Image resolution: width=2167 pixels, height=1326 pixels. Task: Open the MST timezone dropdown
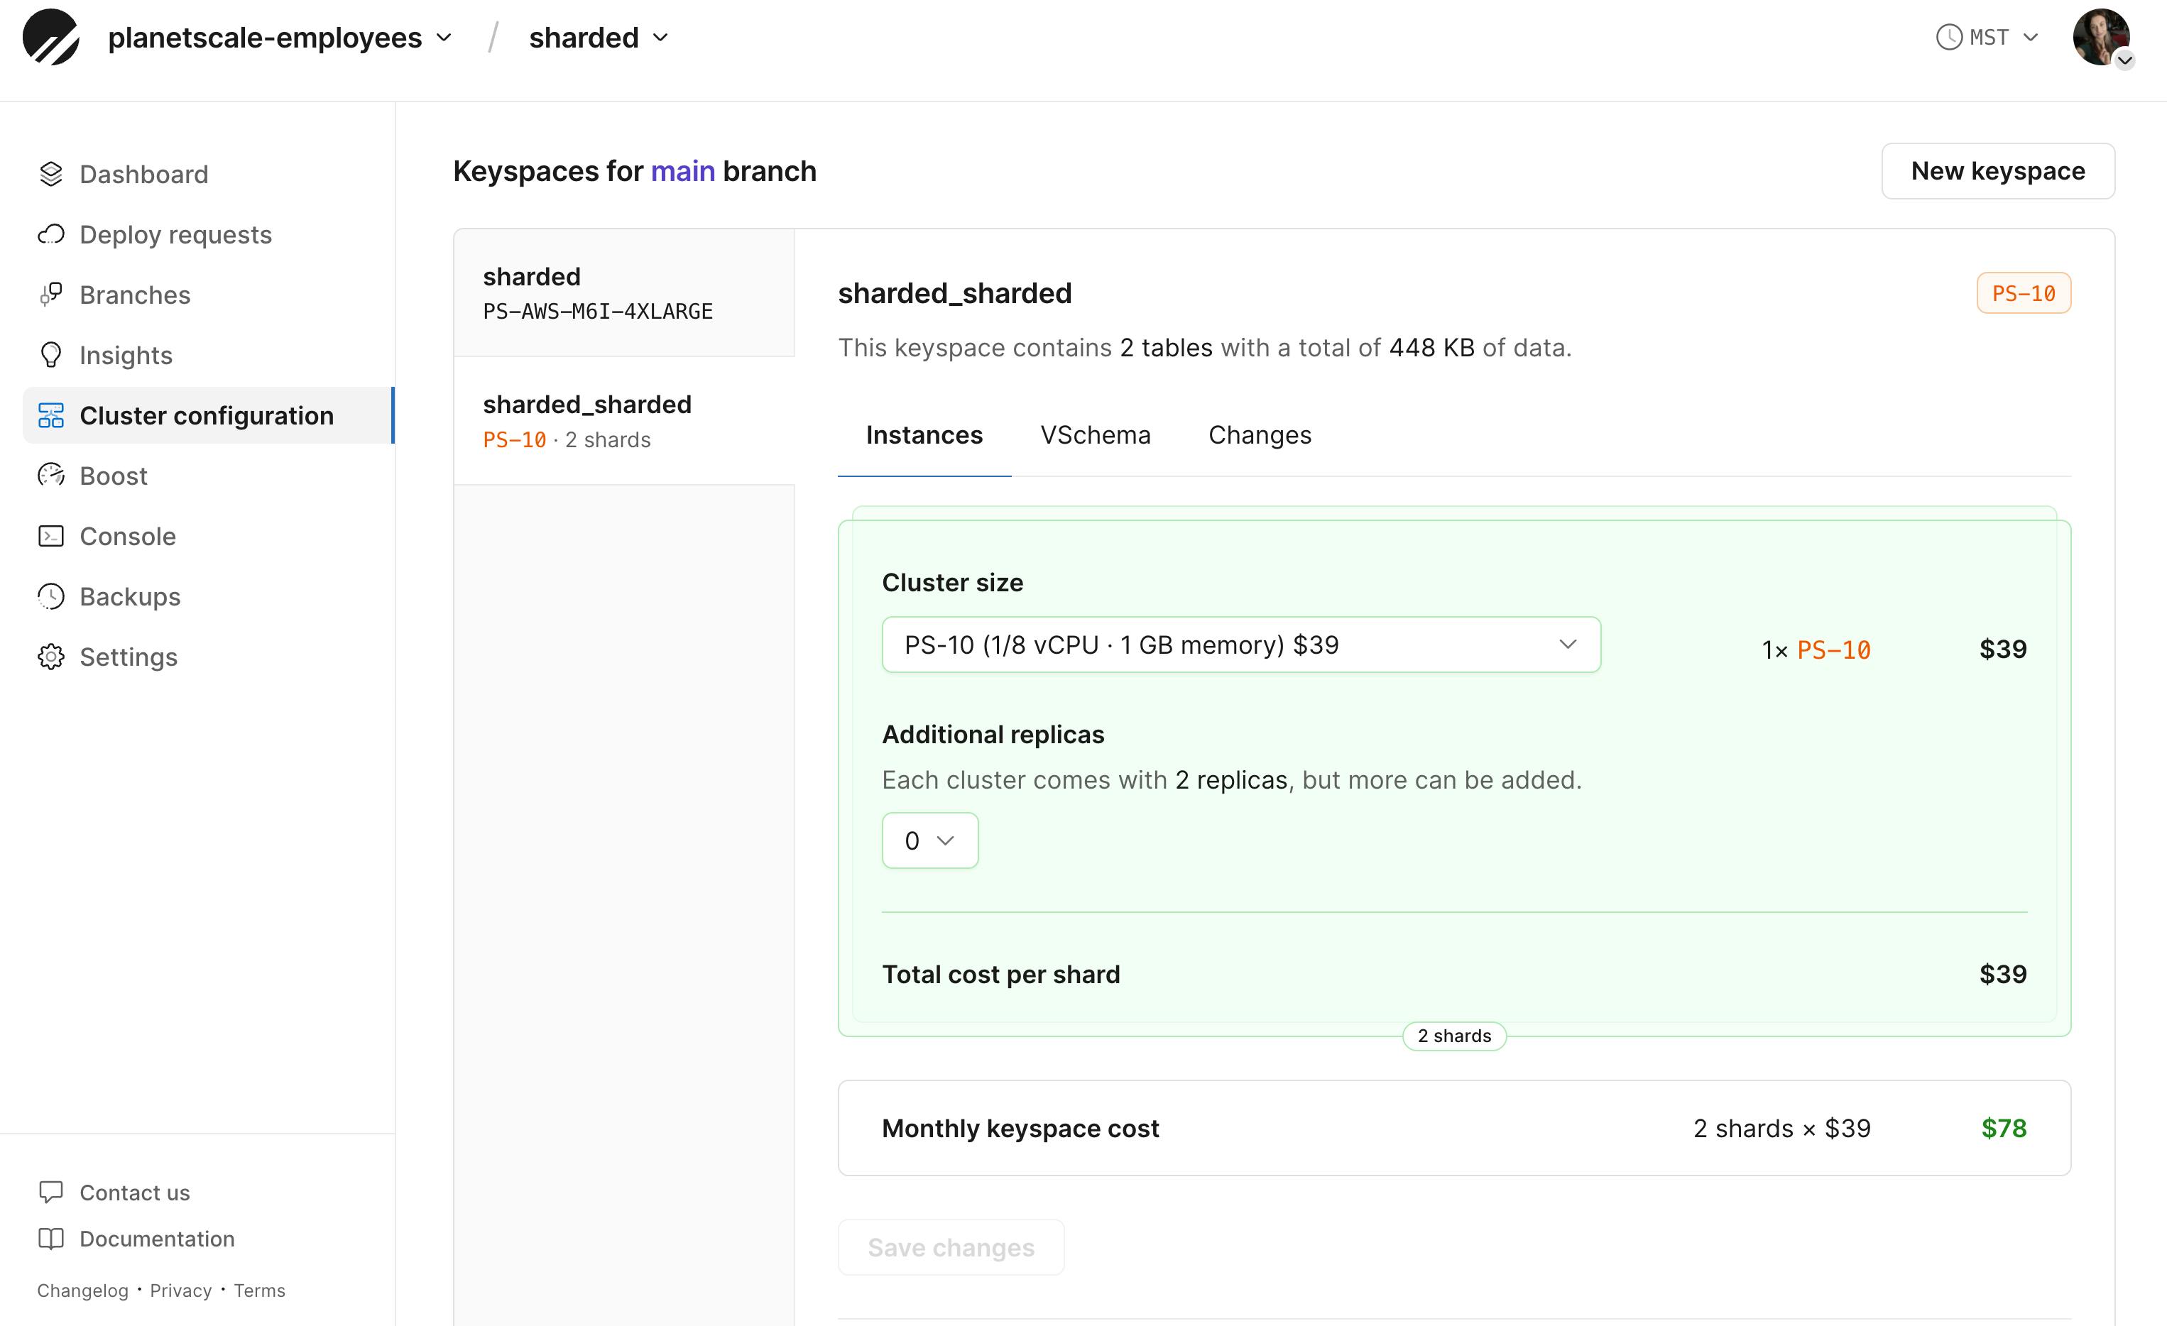[x=1987, y=38]
